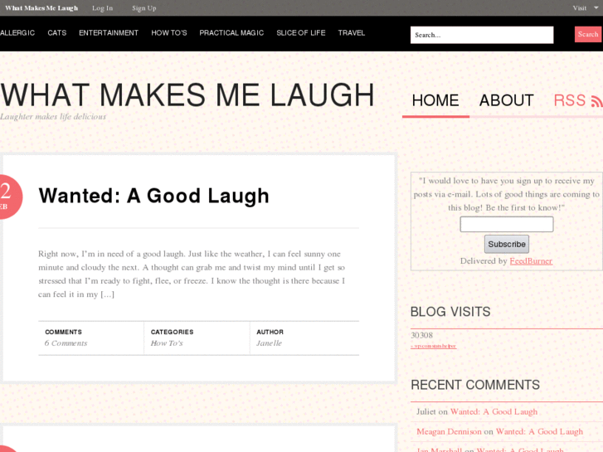Click the site title What Makes Me Laugh
The height and width of the screenshot is (452, 603).
[x=187, y=95]
